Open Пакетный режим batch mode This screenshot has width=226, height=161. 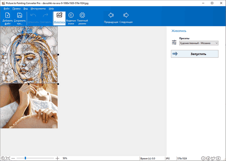pos(82,18)
